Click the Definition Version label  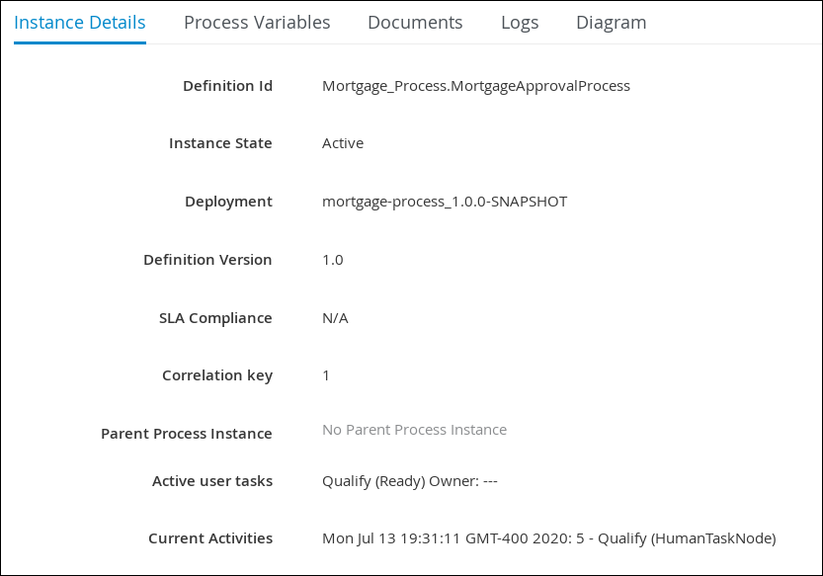pyautogui.click(x=207, y=260)
